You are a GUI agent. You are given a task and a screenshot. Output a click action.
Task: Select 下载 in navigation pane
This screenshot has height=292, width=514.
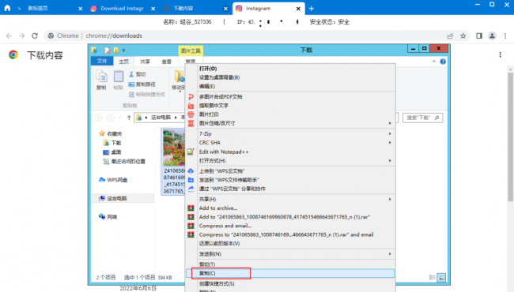111,143
